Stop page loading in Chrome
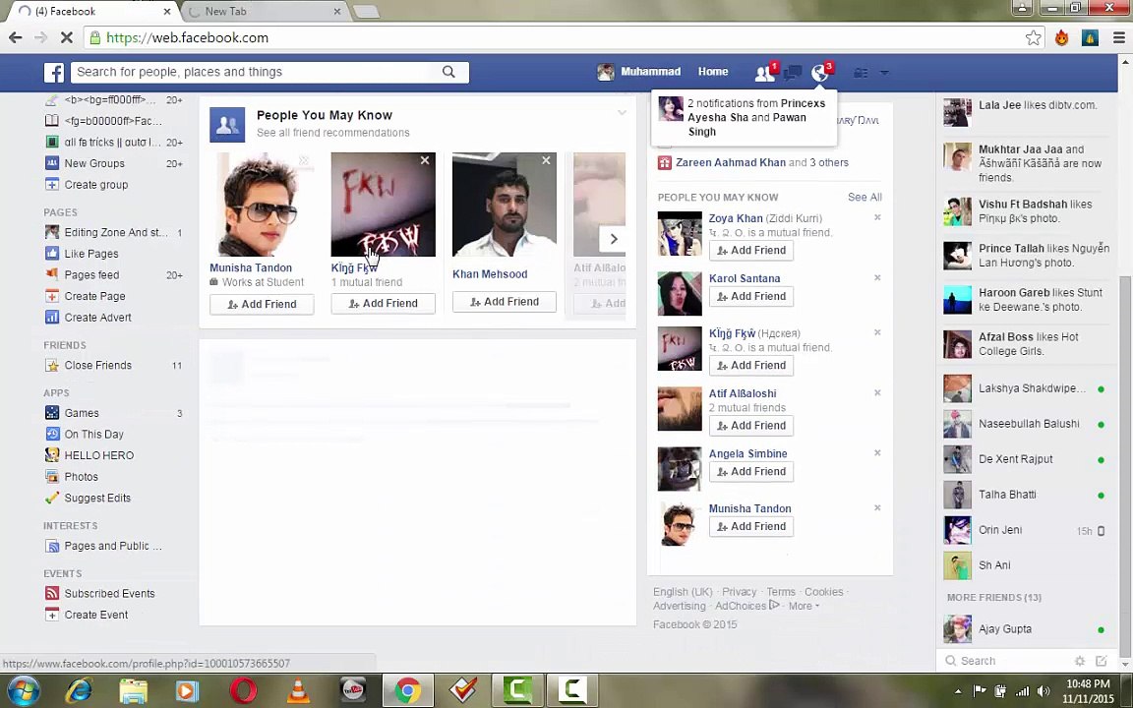This screenshot has height=708, width=1133. pyautogui.click(x=67, y=37)
